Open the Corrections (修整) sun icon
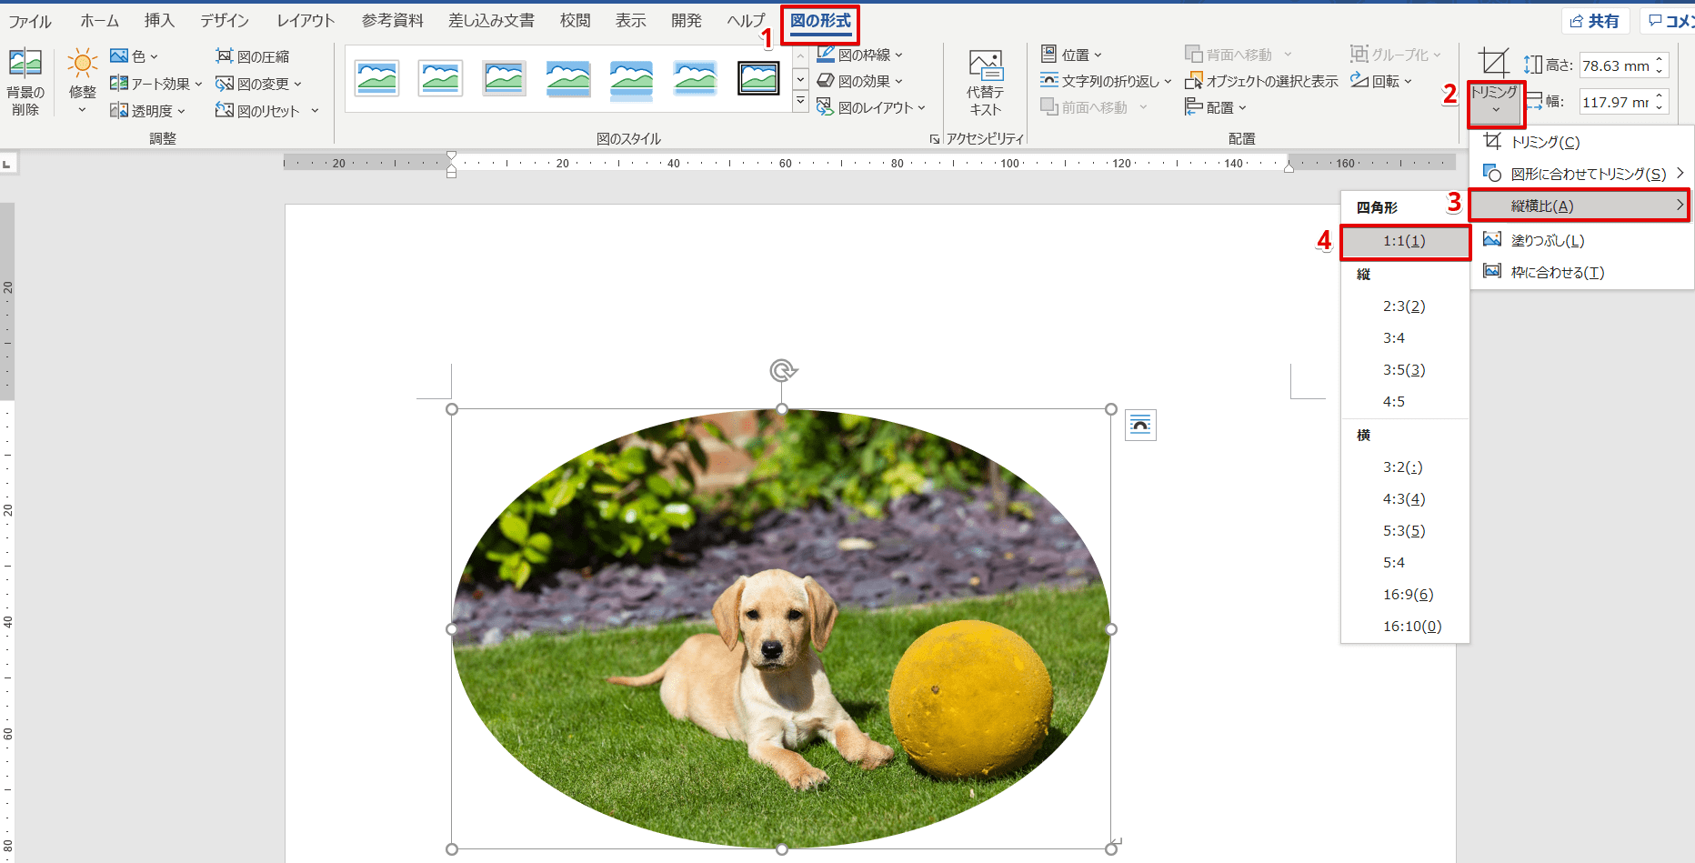 [82, 64]
